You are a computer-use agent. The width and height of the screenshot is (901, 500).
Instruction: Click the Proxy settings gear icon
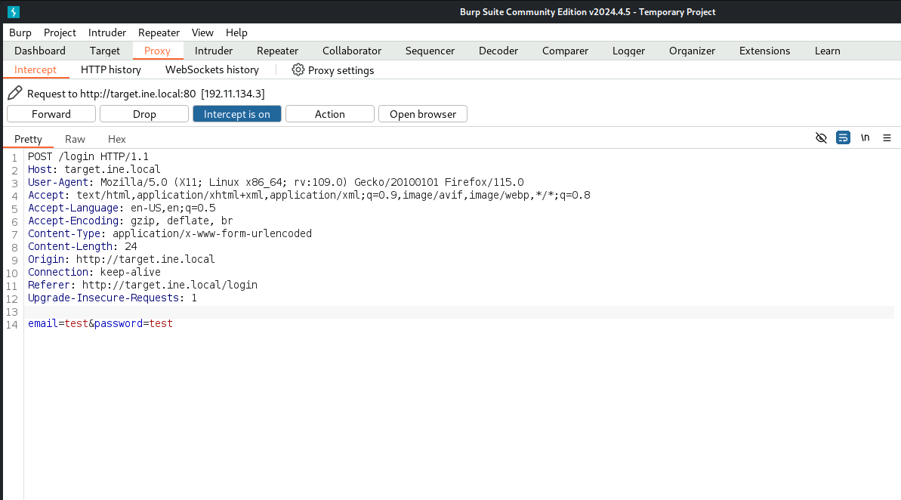(x=298, y=69)
